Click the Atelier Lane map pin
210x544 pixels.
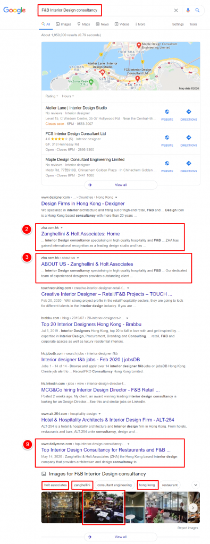[103, 72]
